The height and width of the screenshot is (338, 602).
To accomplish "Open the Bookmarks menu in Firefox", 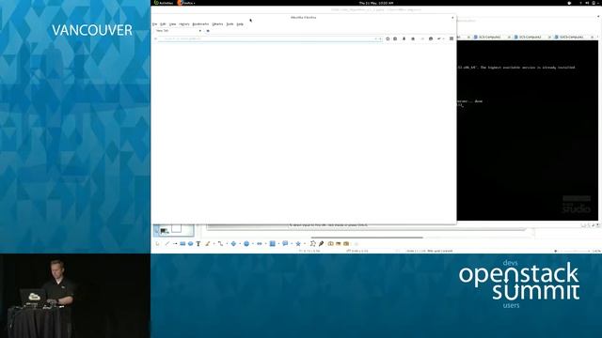I will 200,24.
